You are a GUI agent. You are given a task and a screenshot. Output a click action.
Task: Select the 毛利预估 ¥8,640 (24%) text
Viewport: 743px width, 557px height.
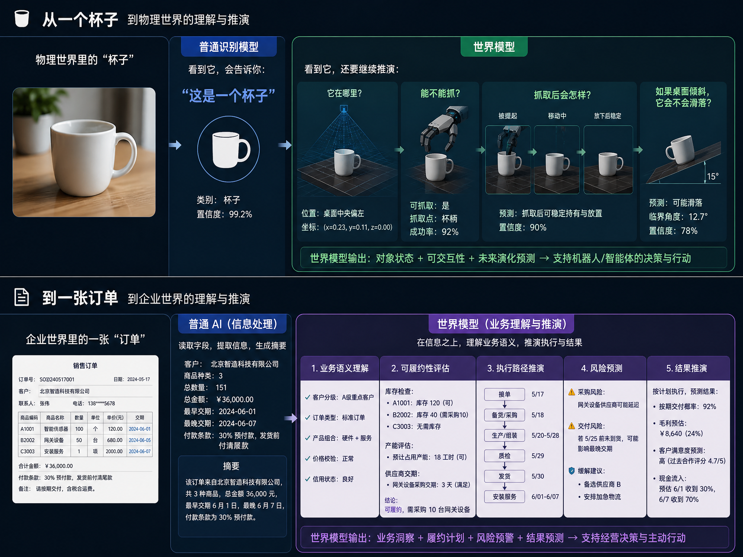678,428
